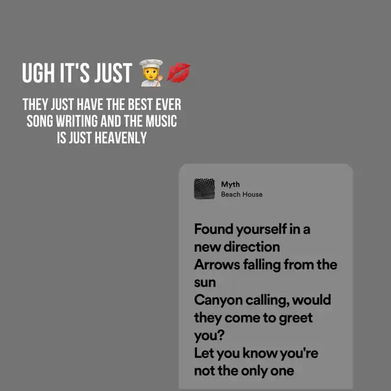
Task: Tap the single lyric word sun
Action: (205, 283)
